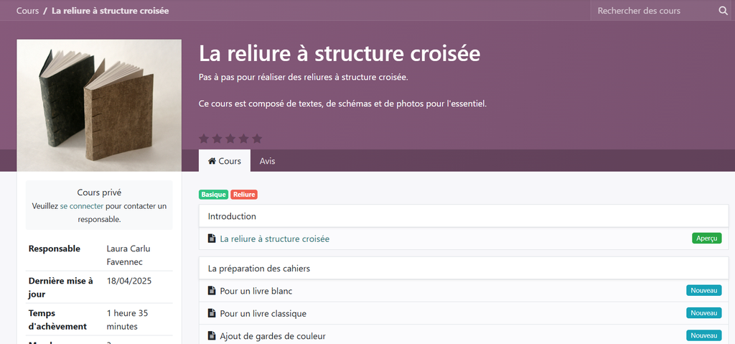Open the Cours breadcrumb link

click(x=27, y=11)
